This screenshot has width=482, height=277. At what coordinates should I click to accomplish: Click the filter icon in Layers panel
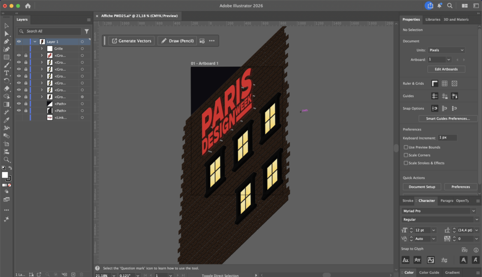point(87,31)
